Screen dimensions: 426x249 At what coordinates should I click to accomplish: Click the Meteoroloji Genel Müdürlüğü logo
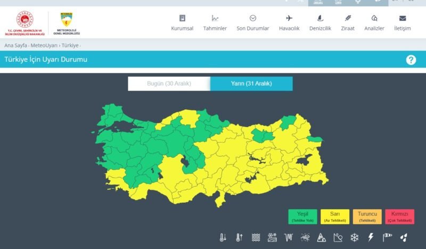tap(67, 23)
